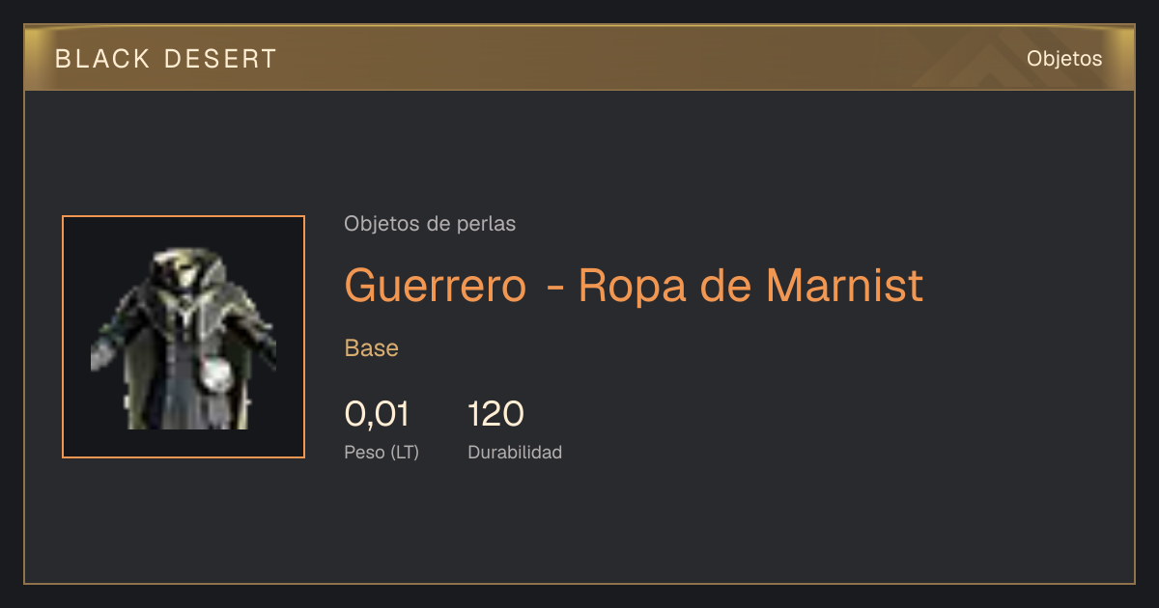1159x608 pixels.
Task: Click the 120 durability value
Action: (x=495, y=414)
